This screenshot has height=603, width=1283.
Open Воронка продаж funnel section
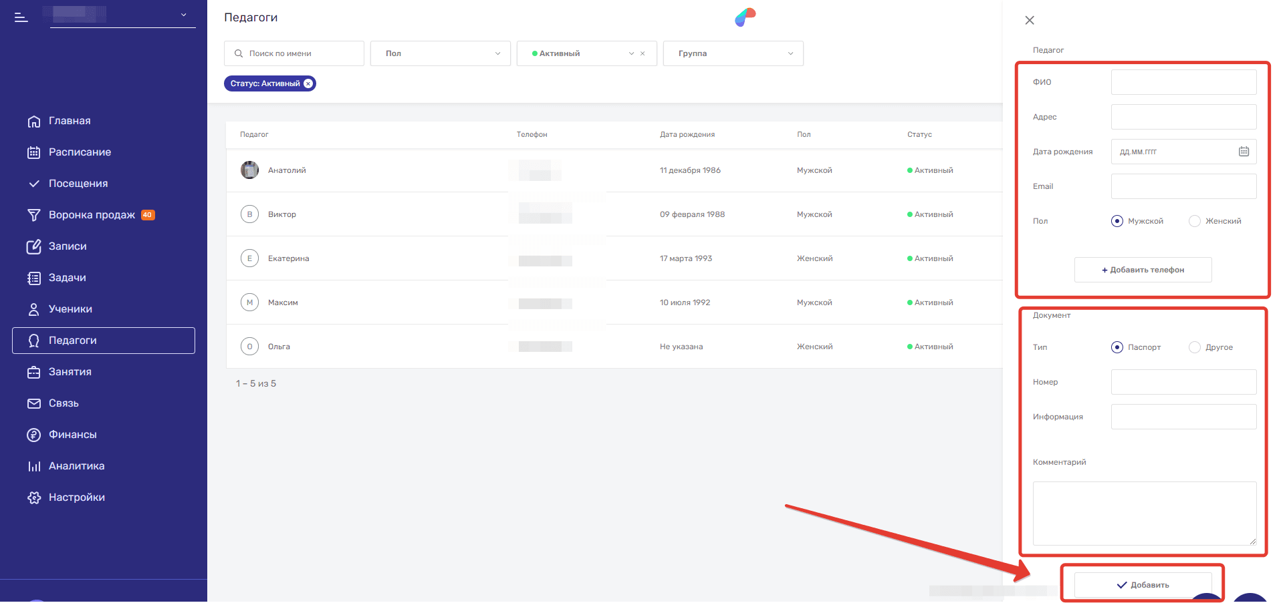(x=91, y=215)
